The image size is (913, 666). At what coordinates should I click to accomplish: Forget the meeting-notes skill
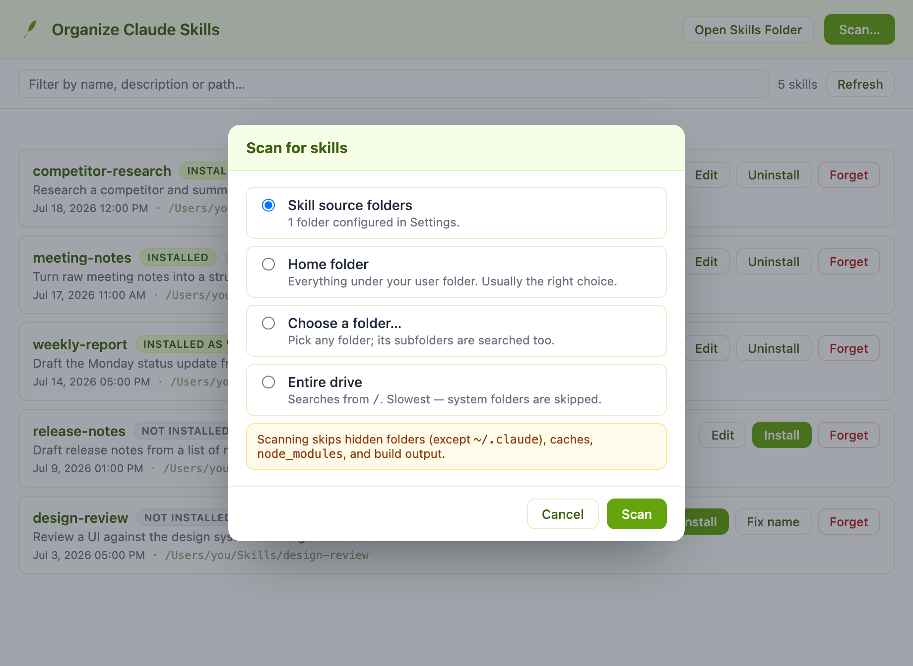pos(849,262)
